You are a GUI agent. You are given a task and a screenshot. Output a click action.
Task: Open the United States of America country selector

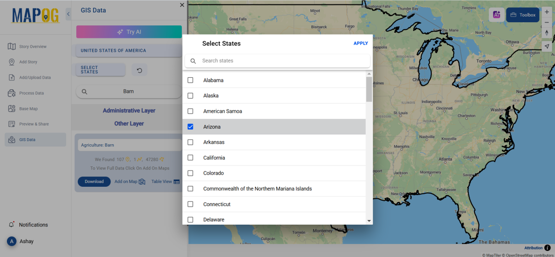coord(129,50)
